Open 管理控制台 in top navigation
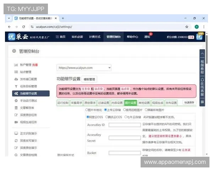The height and width of the screenshot is (171, 213). (114, 37)
